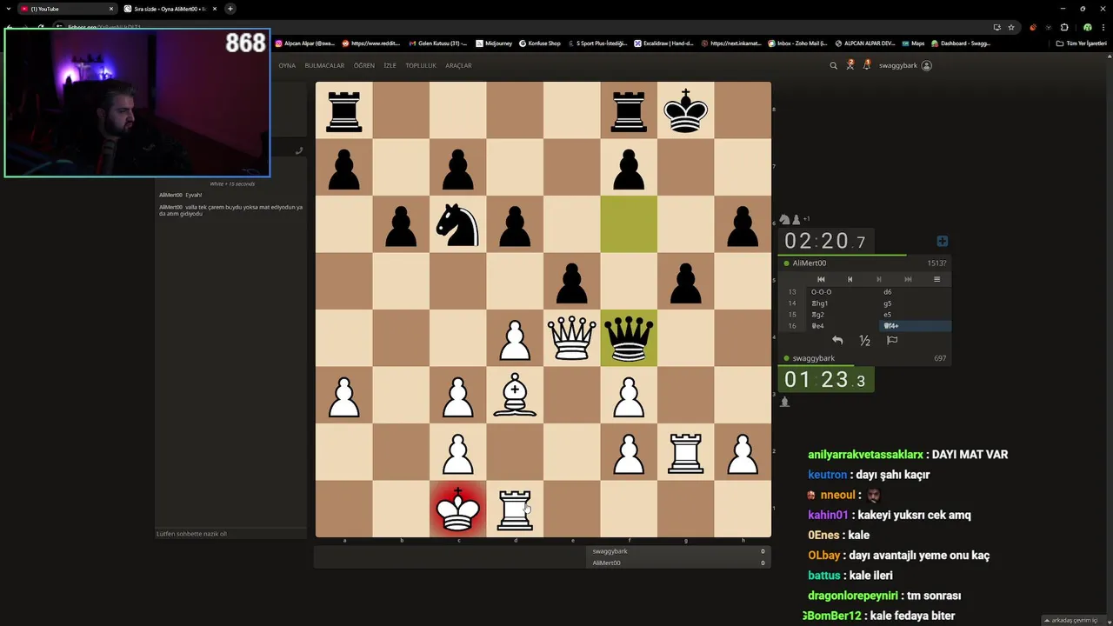Open the ÖĞREN menu
This screenshot has height=626, width=1113.
coord(363,65)
